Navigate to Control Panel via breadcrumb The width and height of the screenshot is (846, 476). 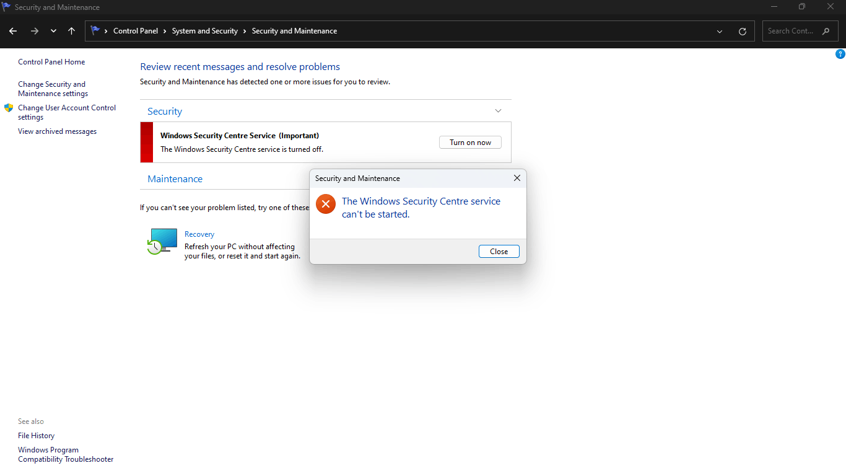click(136, 30)
